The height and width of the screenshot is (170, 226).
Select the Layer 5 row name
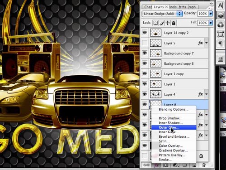pos(169,43)
